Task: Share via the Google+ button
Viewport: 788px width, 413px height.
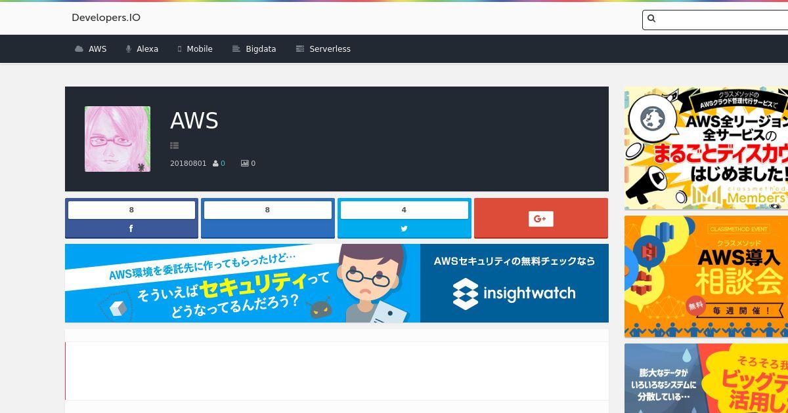Action: [541, 218]
